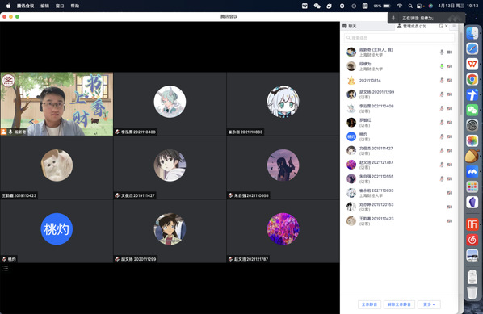Open grid layout icon below video tiles
The image size is (483, 314).
pos(5,269)
